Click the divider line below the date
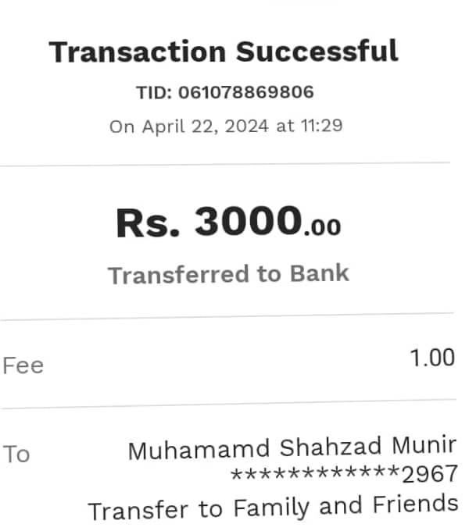The image size is (469, 531). [225, 165]
